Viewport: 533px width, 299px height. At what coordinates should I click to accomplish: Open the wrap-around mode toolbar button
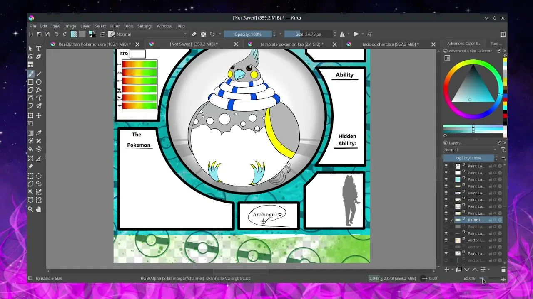pos(370,34)
